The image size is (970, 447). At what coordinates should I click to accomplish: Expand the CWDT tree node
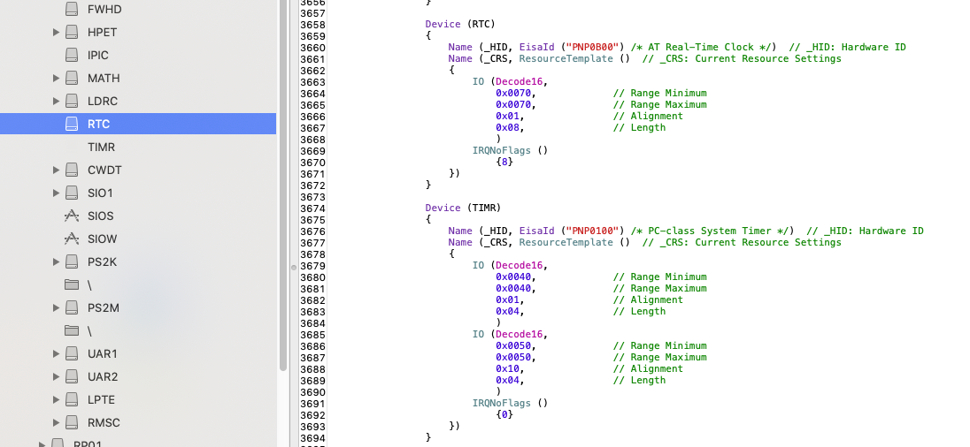click(57, 170)
